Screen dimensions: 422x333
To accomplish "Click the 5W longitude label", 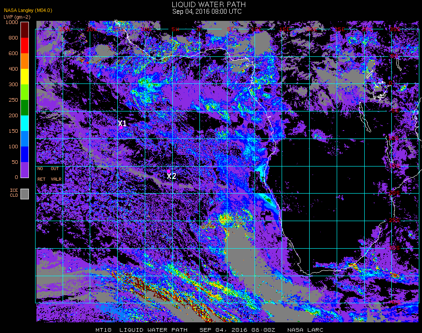I will pos(175,29).
